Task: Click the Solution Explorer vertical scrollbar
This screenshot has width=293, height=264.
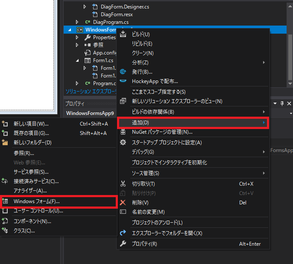Action: 290,57
